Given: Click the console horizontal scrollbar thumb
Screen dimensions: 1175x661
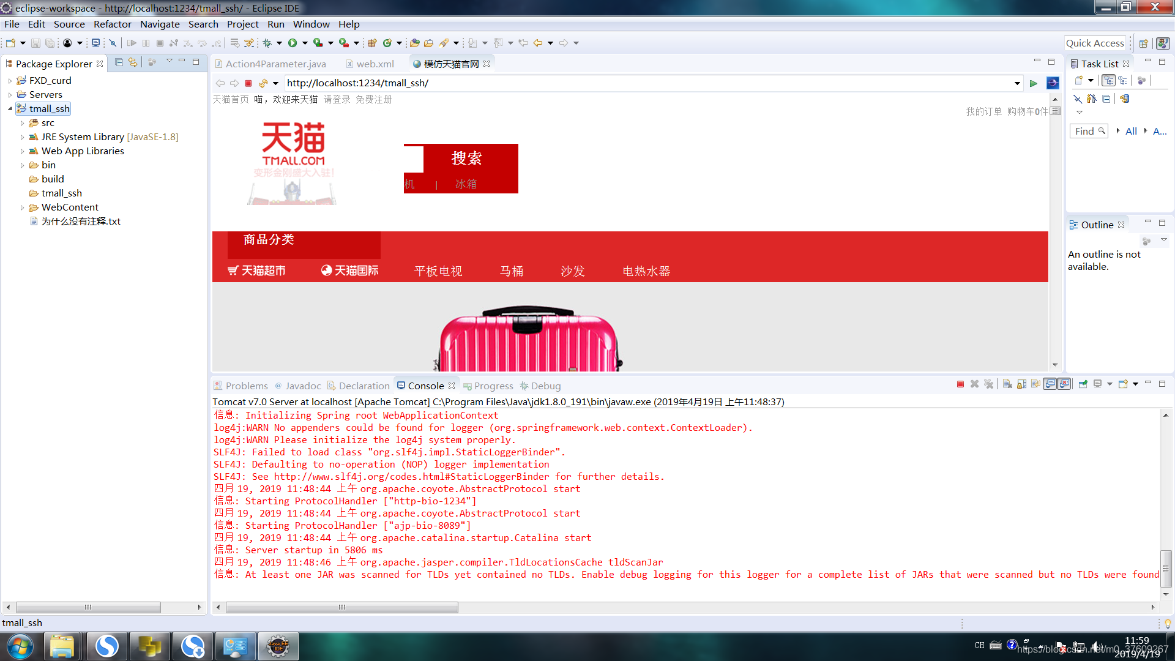Looking at the screenshot, I should 341,607.
